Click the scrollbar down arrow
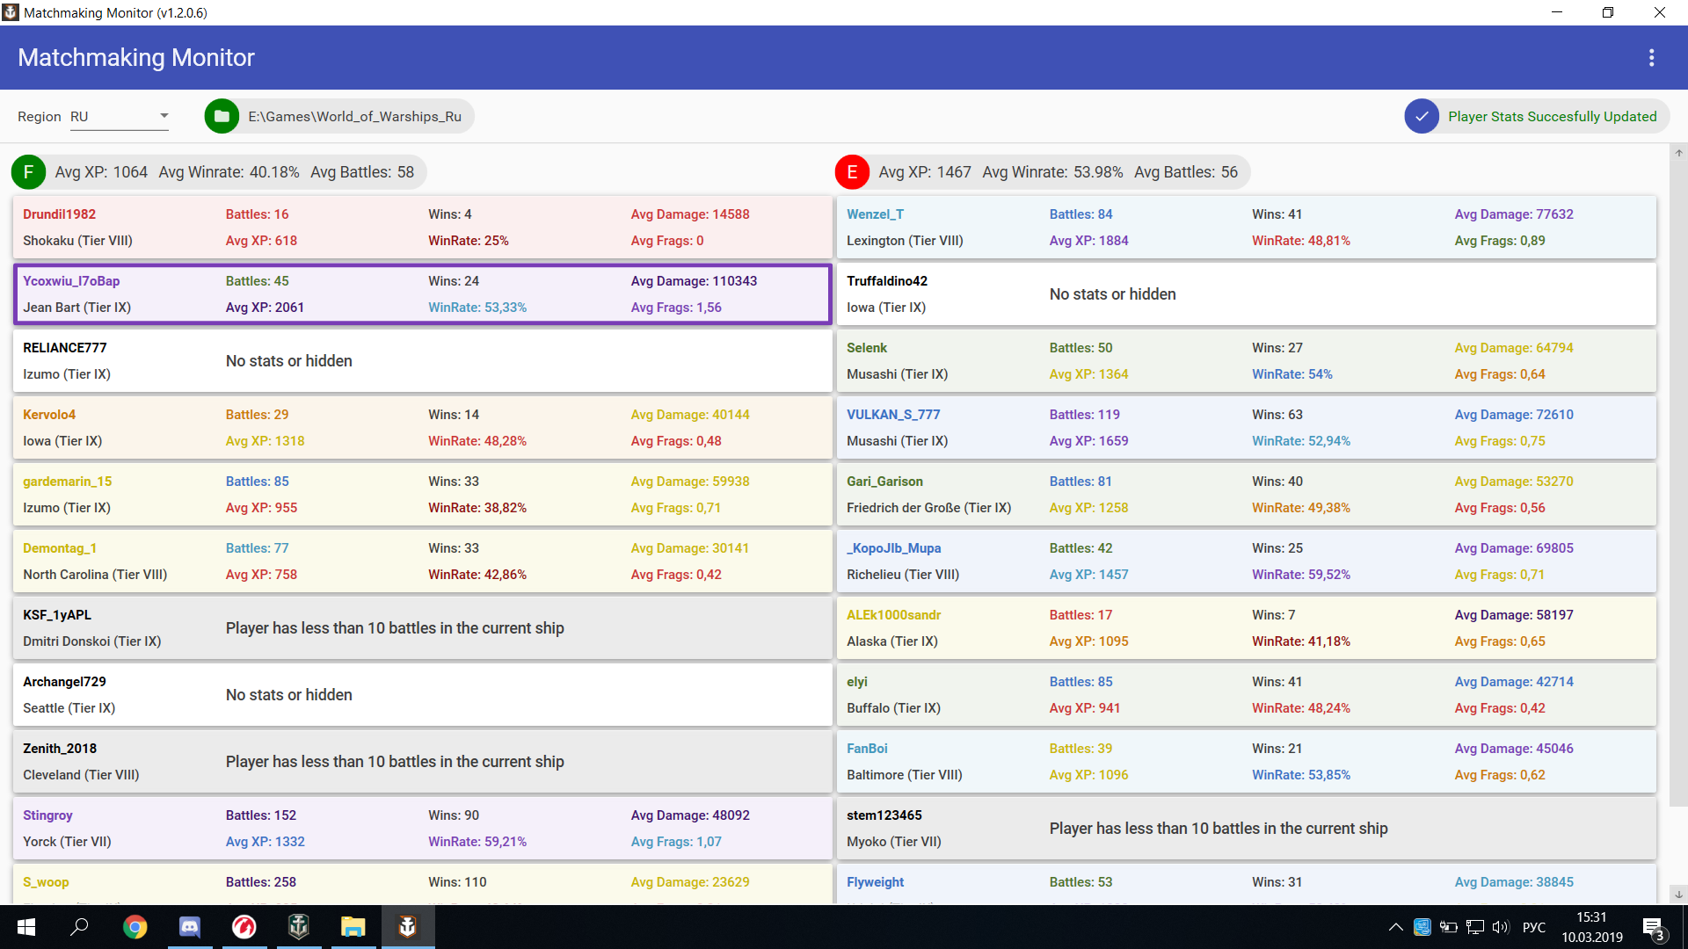This screenshot has height=949, width=1688. point(1678,895)
